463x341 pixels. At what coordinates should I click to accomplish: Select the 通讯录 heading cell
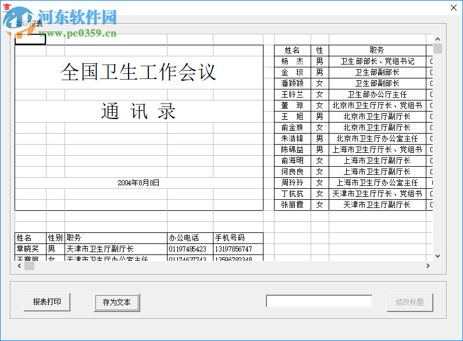tap(139, 111)
